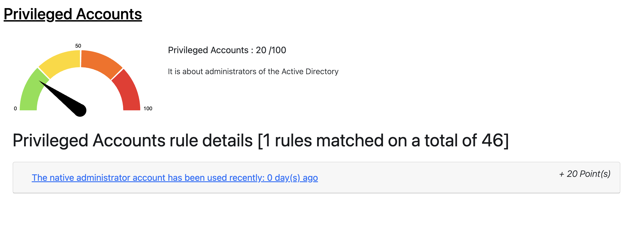Viewport: 633px width, 225px height.
Task: Click the gauge's 50 midpoint label
Action: point(78,46)
